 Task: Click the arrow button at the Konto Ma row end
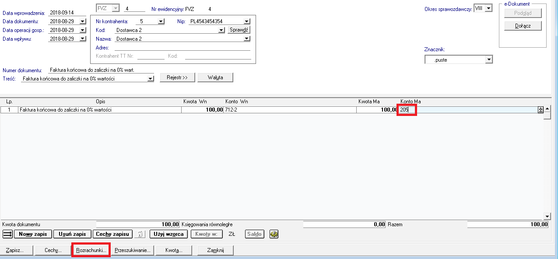point(540,110)
